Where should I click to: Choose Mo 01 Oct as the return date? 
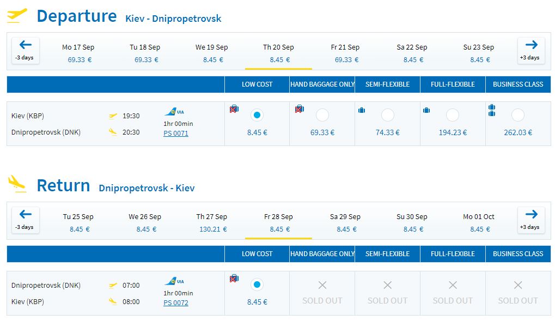[x=479, y=222]
